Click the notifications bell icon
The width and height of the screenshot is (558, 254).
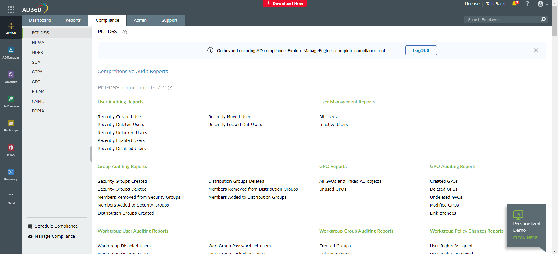[515, 4]
